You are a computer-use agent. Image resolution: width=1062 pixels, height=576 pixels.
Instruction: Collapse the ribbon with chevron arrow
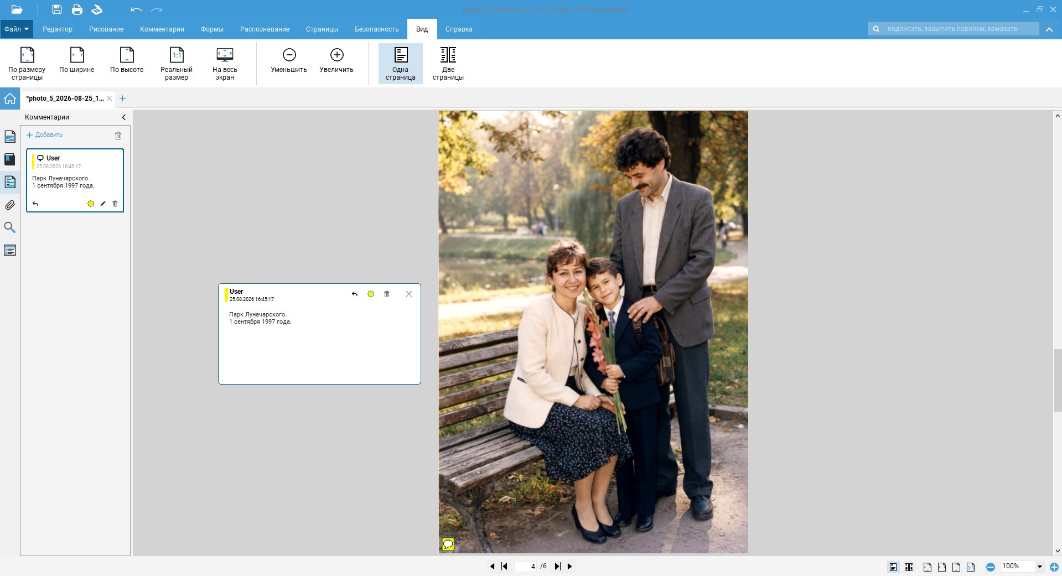pos(1049,29)
